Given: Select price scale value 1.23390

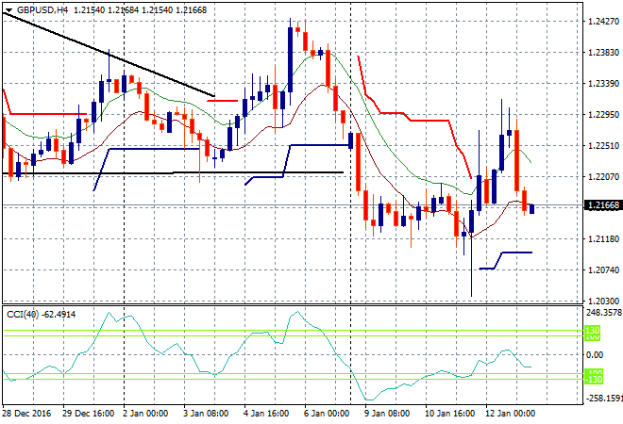Looking at the screenshot, I should [x=603, y=83].
